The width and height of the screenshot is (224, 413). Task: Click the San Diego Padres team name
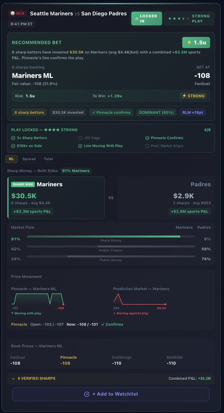click(104, 14)
